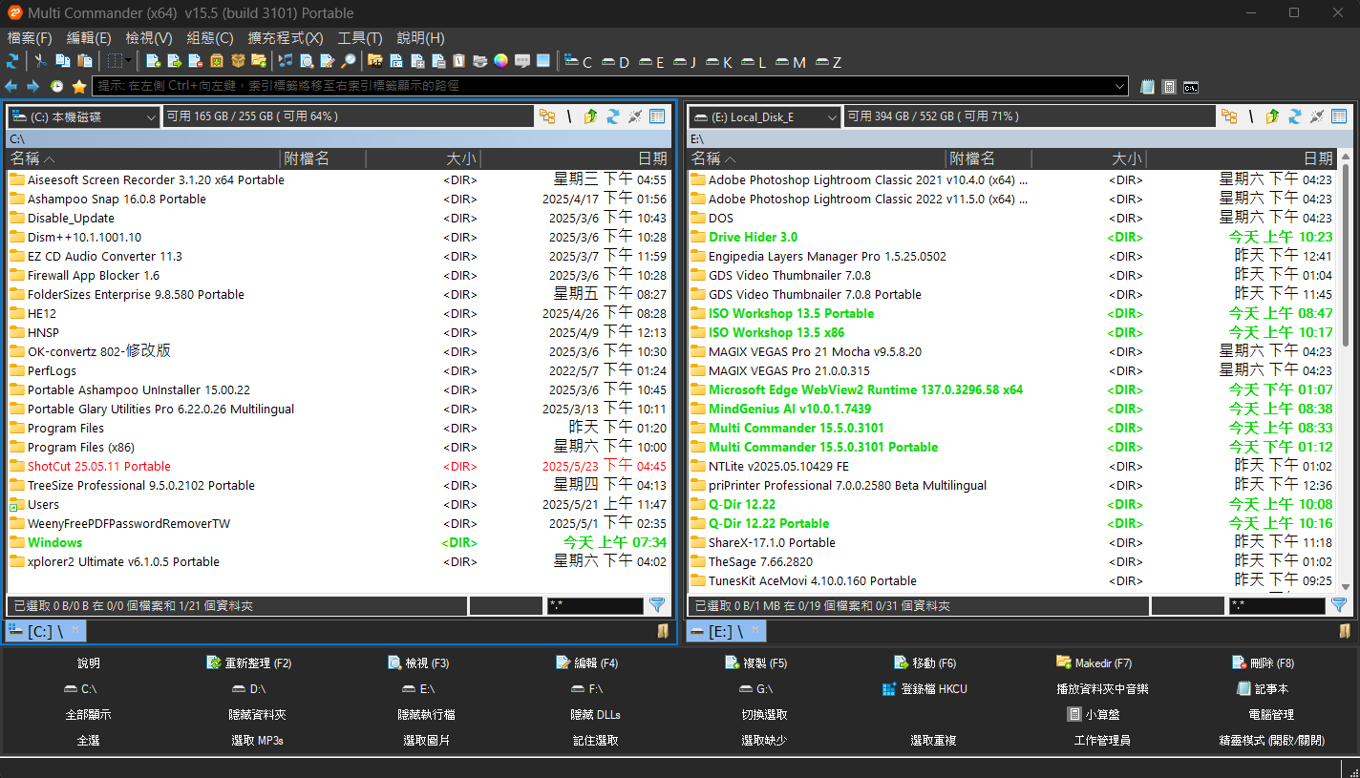Screen dimensions: 1360x778
Task: Open the 編輯(E) menu
Action: pyautogui.click(x=89, y=38)
